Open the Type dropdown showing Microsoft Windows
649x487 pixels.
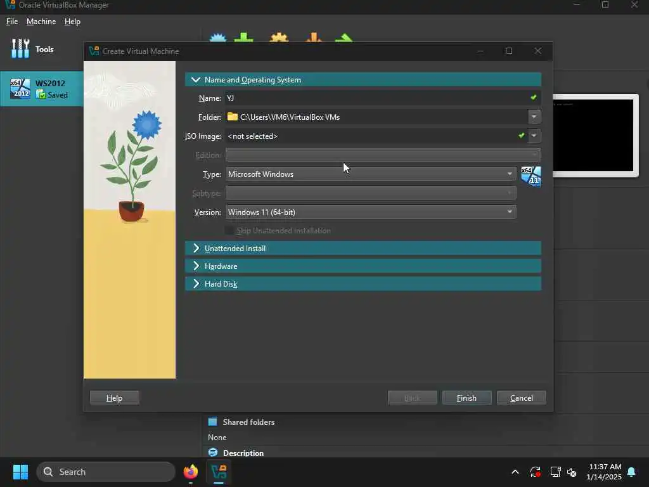[371, 174]
